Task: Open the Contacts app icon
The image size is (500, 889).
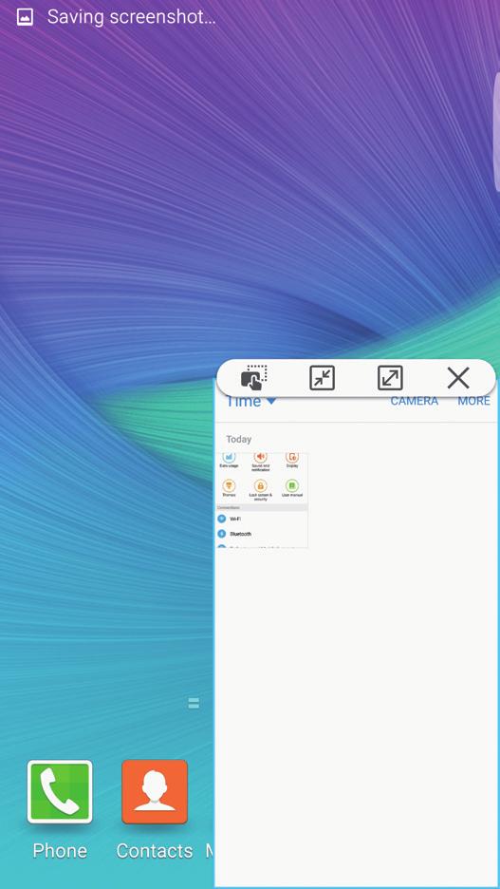Action: (155, 792)
